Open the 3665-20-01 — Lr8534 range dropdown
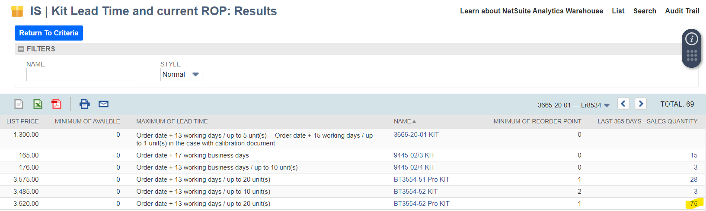Viewport: 706px width, 211px height. tap(573, 105)
